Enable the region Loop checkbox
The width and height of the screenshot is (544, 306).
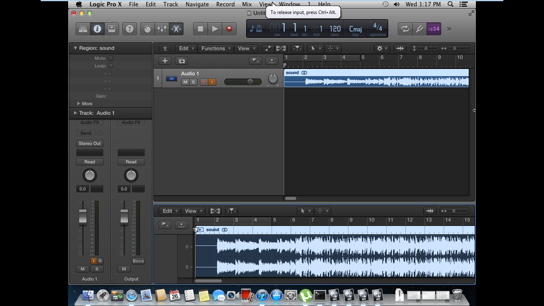tap(111, 66)
